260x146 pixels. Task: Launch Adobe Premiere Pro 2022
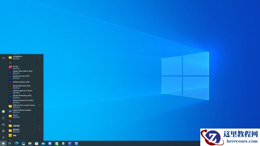(x=25, y=101)
